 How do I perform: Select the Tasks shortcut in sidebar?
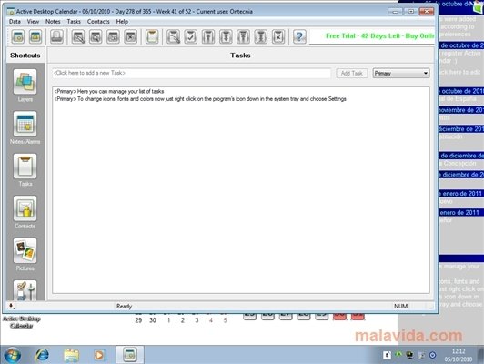pos(25,167)
